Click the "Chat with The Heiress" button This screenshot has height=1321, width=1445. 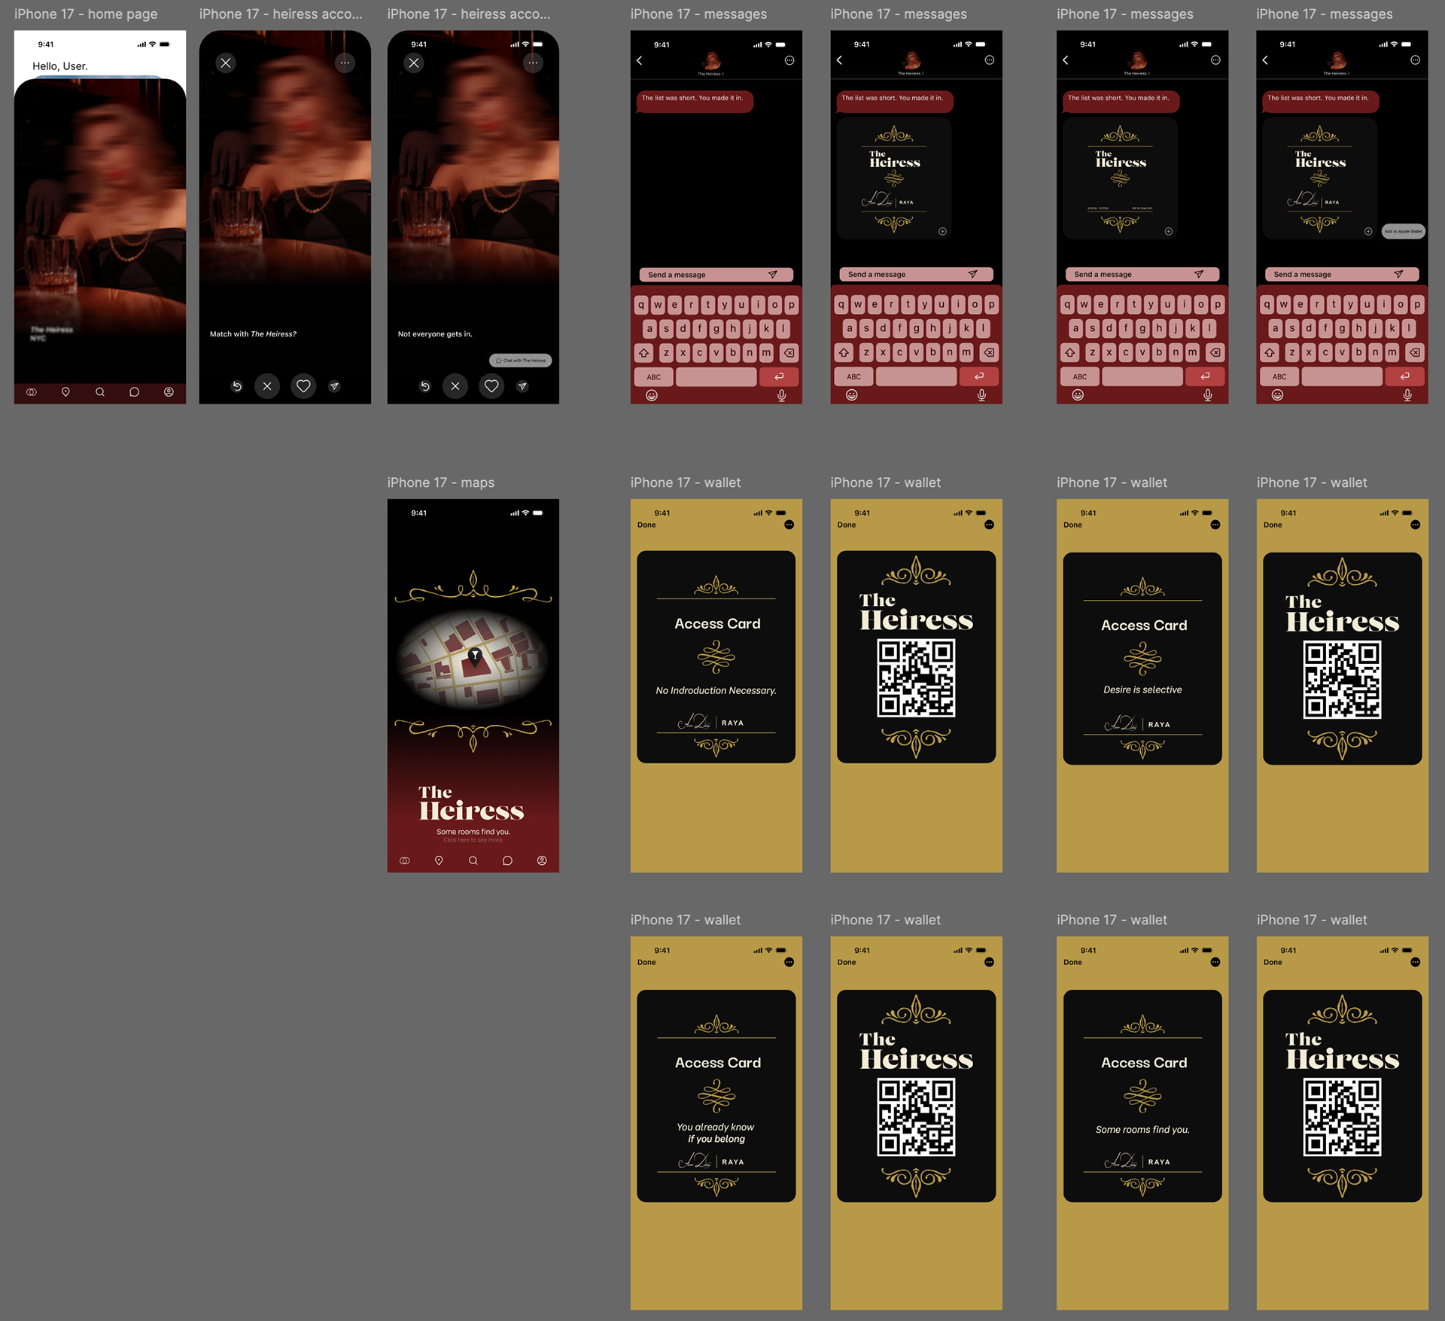[521, 361]
